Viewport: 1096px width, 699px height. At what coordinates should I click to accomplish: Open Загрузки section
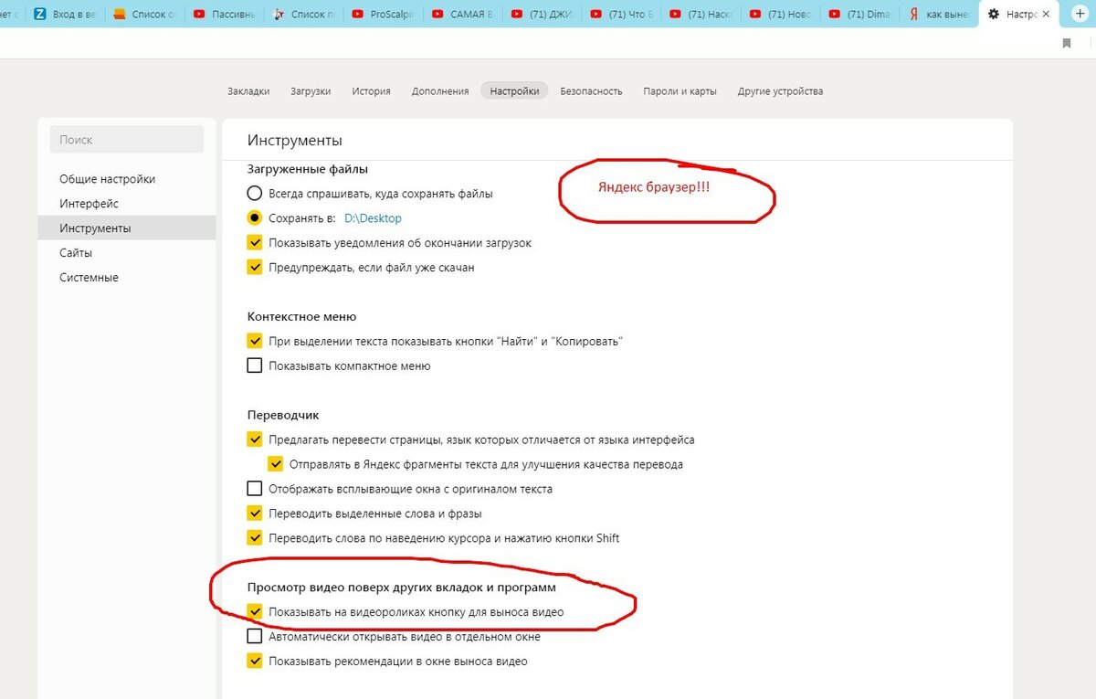(x=311, y=90)
